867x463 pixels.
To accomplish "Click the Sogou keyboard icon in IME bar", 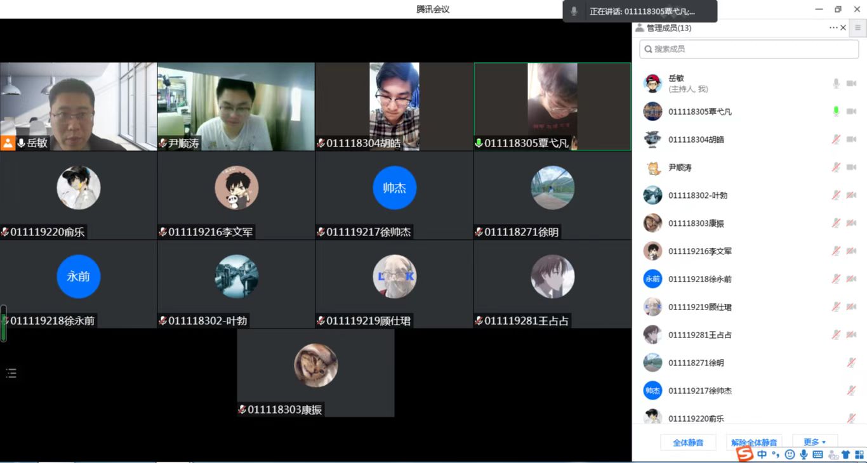I will tap(817, 454).
